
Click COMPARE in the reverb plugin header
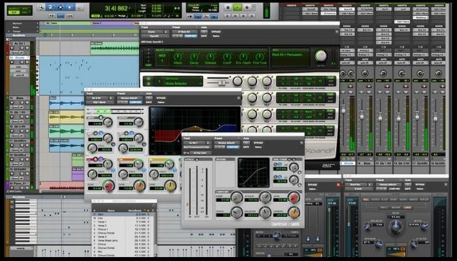tap(394, 189)
